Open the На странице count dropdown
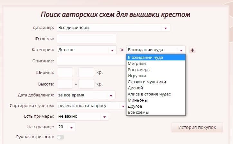 tap(66, 127)
